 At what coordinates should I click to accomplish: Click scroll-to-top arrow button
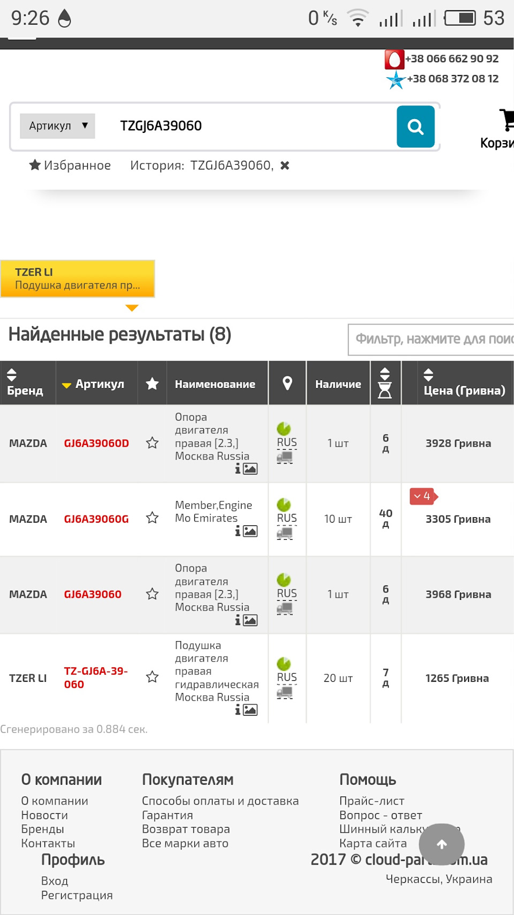point(442,845)
